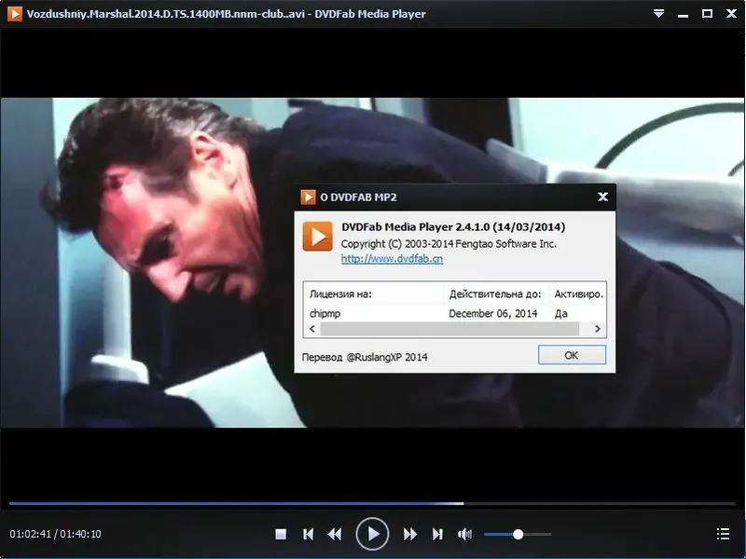This screenshot has width=746, height=559.
Task: Mute audio via the speaker icon
Action: (x=464, y=534)
